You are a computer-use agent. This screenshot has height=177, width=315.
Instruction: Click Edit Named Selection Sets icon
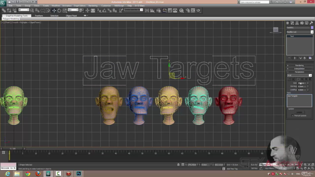tap(121, 10)
